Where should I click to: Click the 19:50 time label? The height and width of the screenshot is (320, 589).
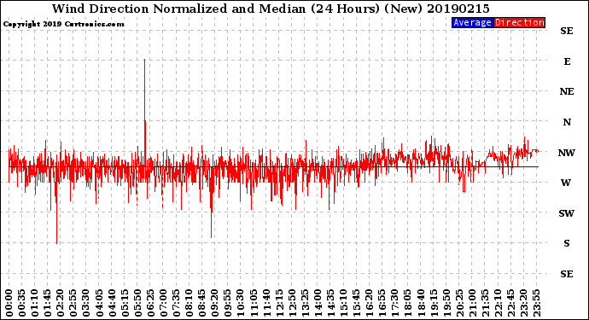[x=446, y=303]
